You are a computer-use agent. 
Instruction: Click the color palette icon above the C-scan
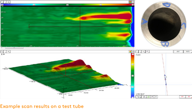[x=130, y=2]
